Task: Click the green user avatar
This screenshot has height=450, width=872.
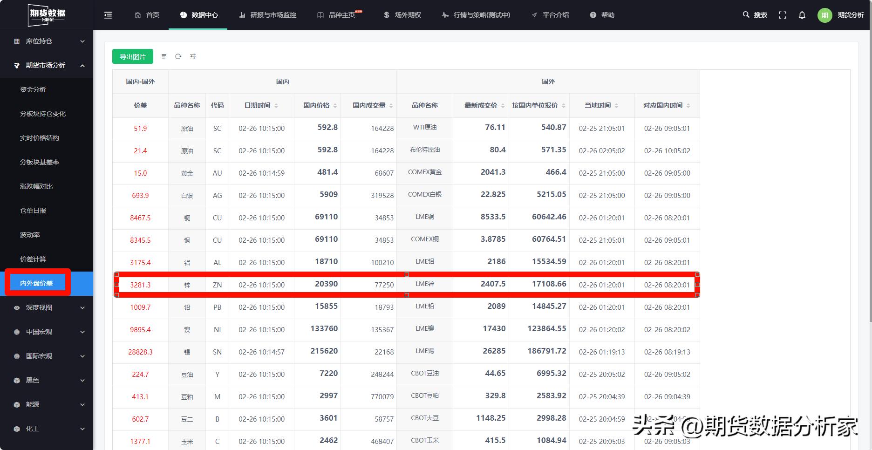Action: [824, 15]
